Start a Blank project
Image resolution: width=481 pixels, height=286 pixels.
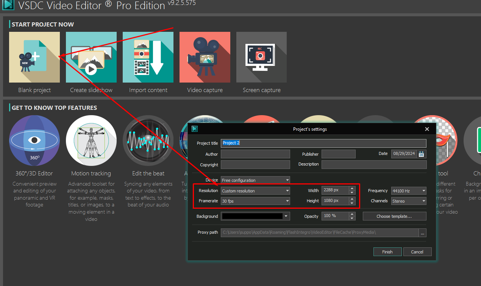34,57
